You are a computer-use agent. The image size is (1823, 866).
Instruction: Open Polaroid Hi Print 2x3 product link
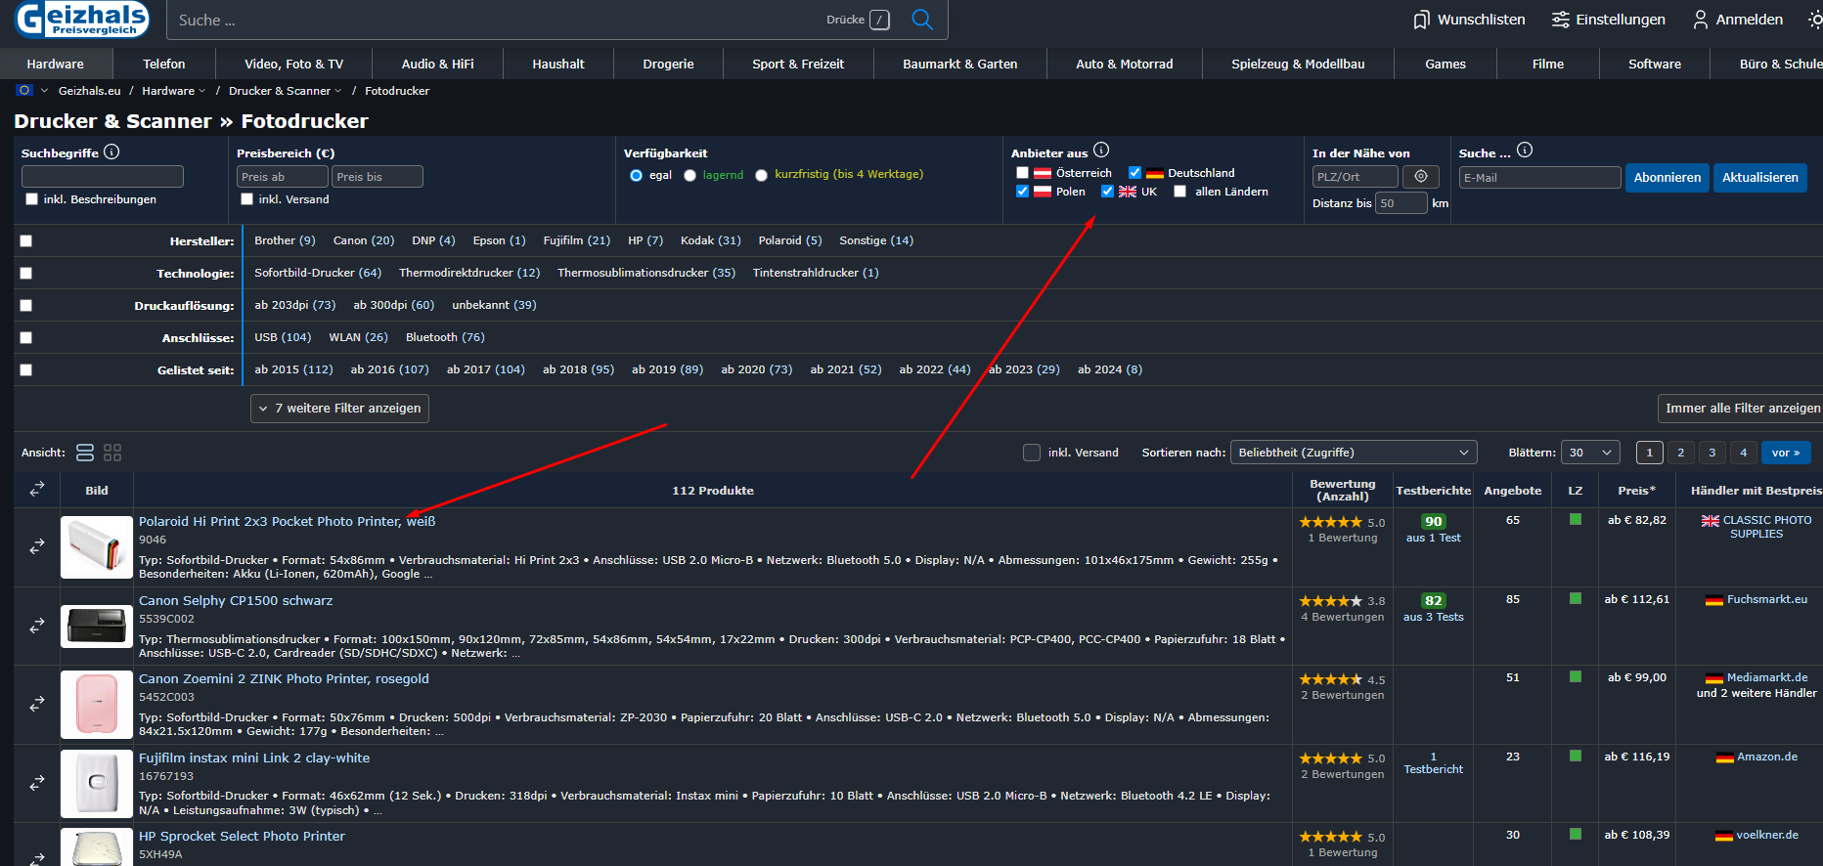[x=287, y=522]
